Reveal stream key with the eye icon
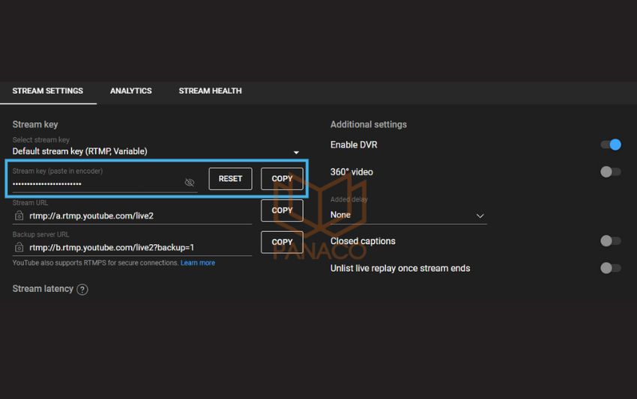The height and width of the screenshot is (399, 637). [190, 182]
